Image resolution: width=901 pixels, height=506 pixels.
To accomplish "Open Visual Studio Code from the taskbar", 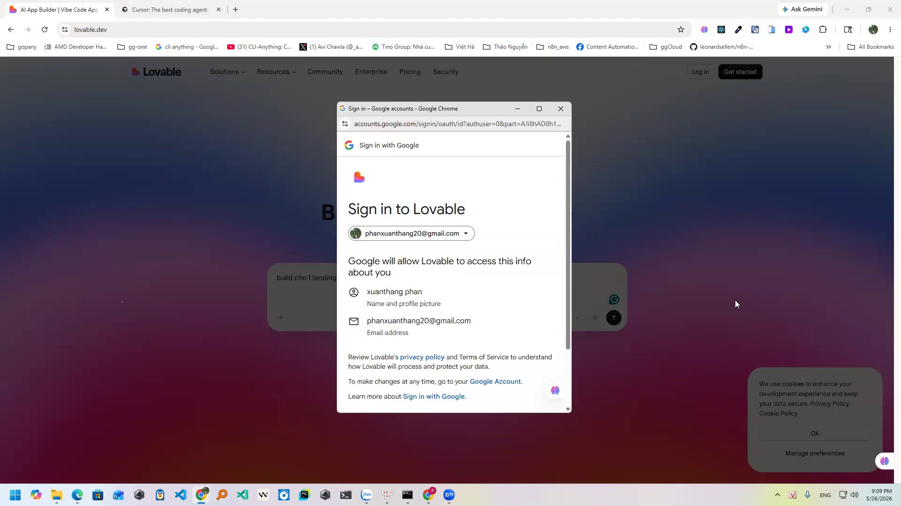I will pos(181,495).
